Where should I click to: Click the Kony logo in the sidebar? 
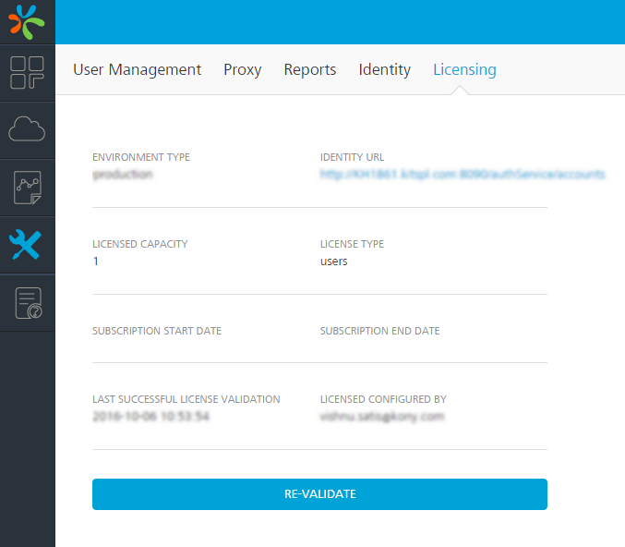tap(27, 22)
